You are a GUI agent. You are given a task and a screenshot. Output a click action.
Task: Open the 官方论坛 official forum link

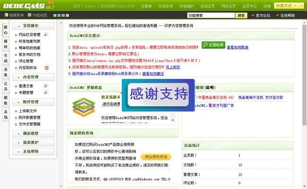pyautogui.click(x=263, y=16)
